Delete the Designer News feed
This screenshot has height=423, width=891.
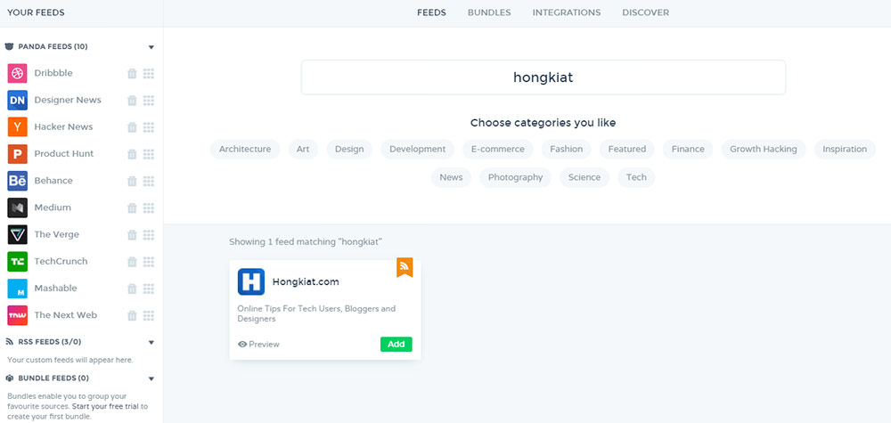point(132,100)
